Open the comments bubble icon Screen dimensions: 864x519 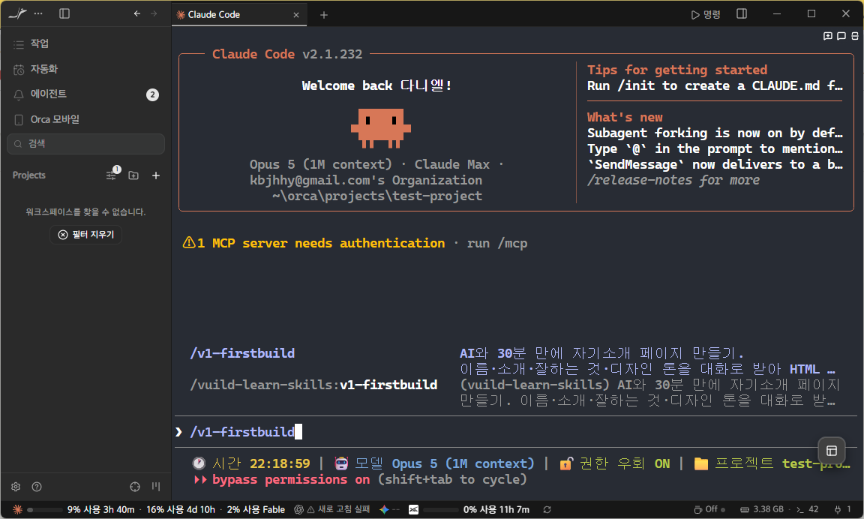tap(841, 36)
